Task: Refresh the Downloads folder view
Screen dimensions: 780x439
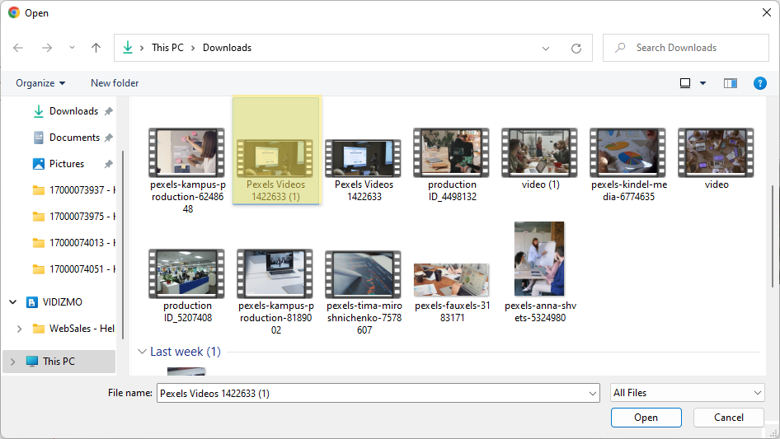Action: (x=576, y=48)
